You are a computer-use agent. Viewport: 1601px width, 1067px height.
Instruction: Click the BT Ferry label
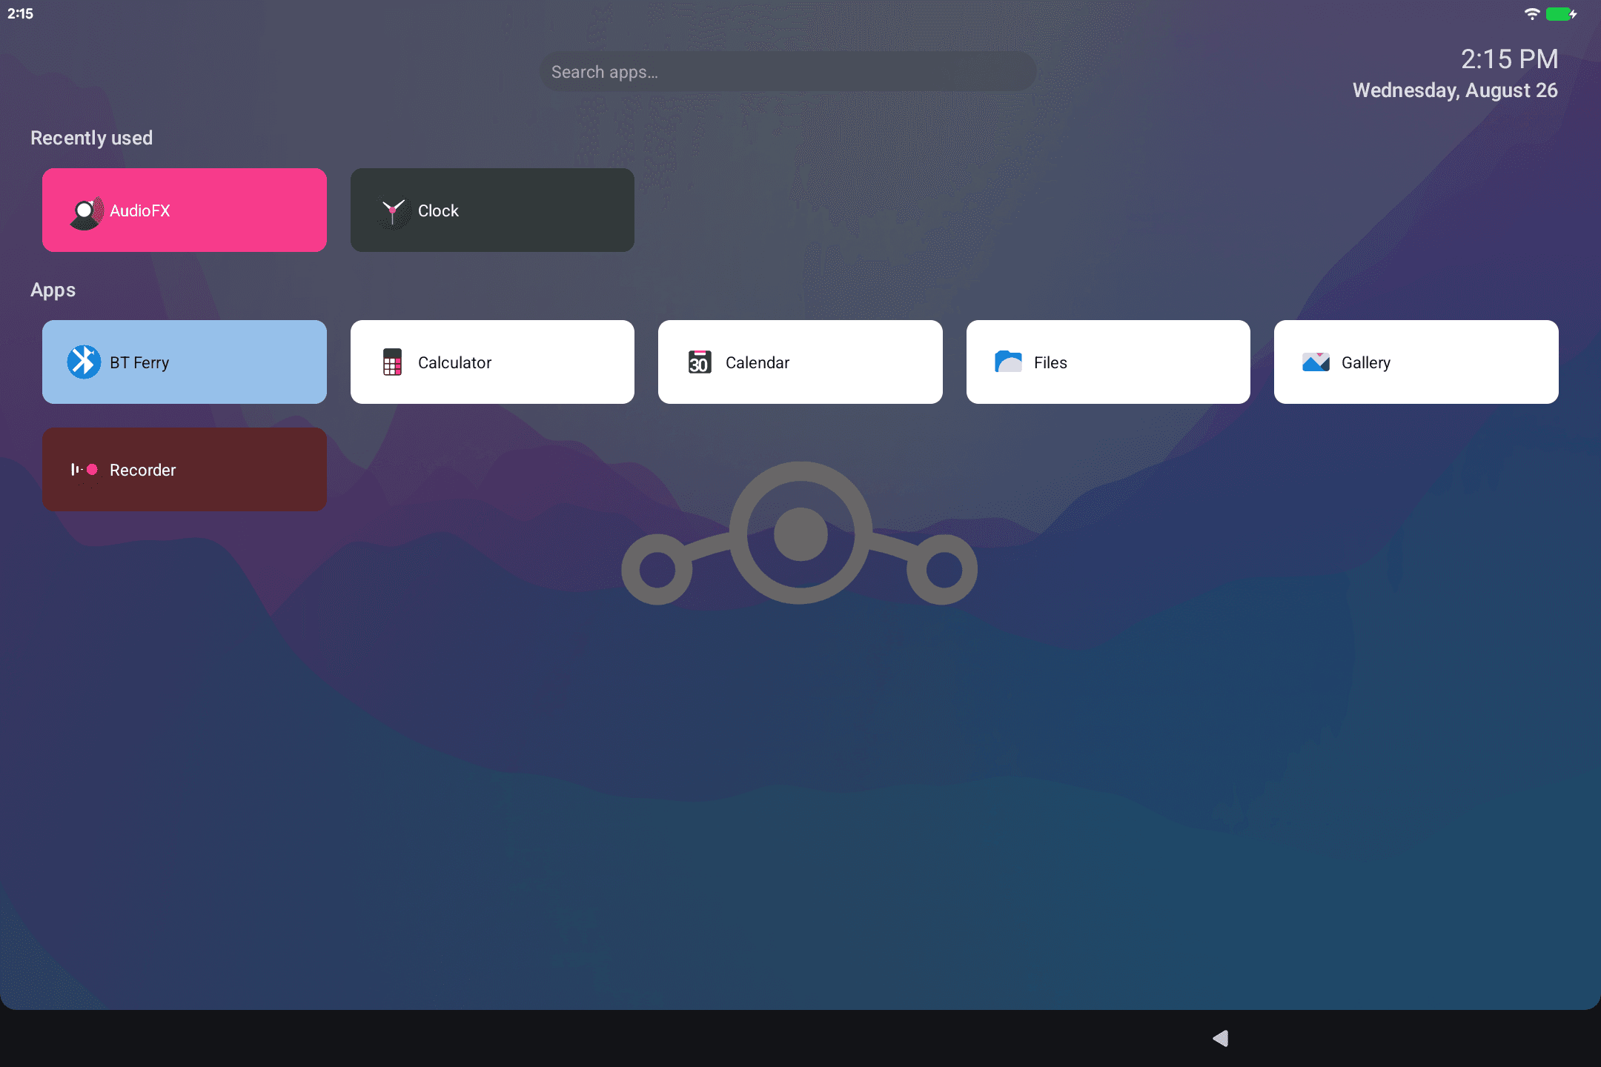(139, 362)
